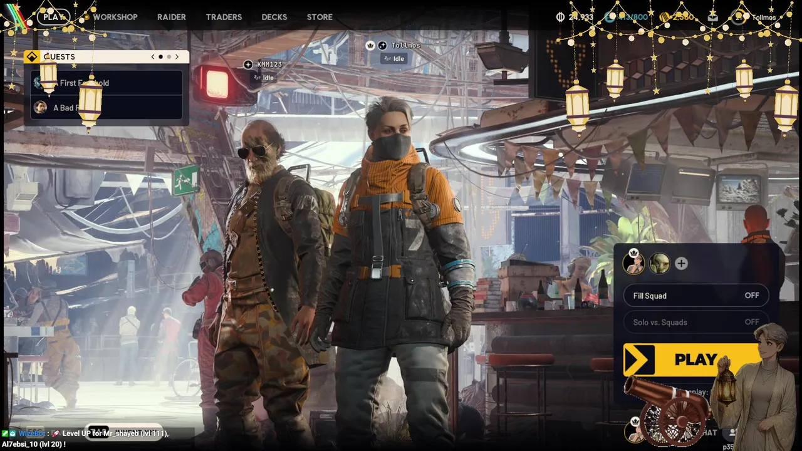Click the player avatar at bottom of party panel
802x451 pixels.
pyautogui.click(x=635, y=430)
